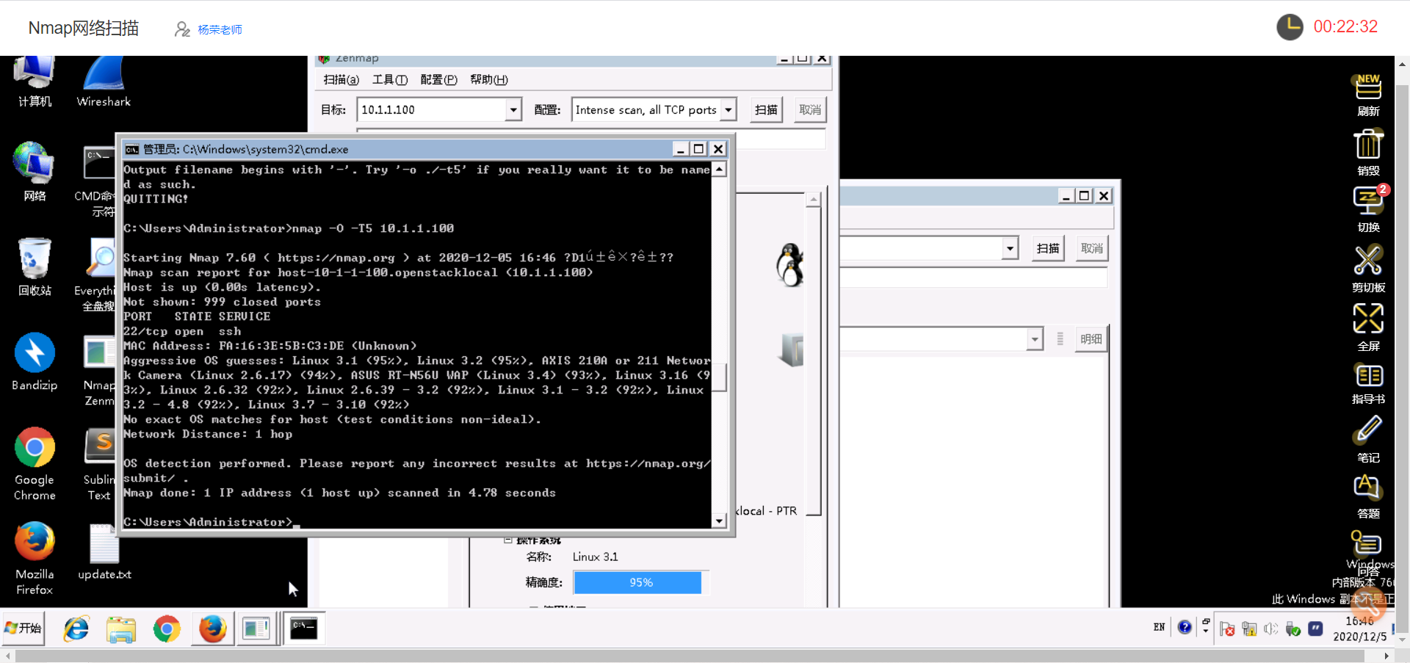Click the 销毁 destroy icon in the sidebar
Viewport: 1410px width, 663px height.
(1368, 153)
